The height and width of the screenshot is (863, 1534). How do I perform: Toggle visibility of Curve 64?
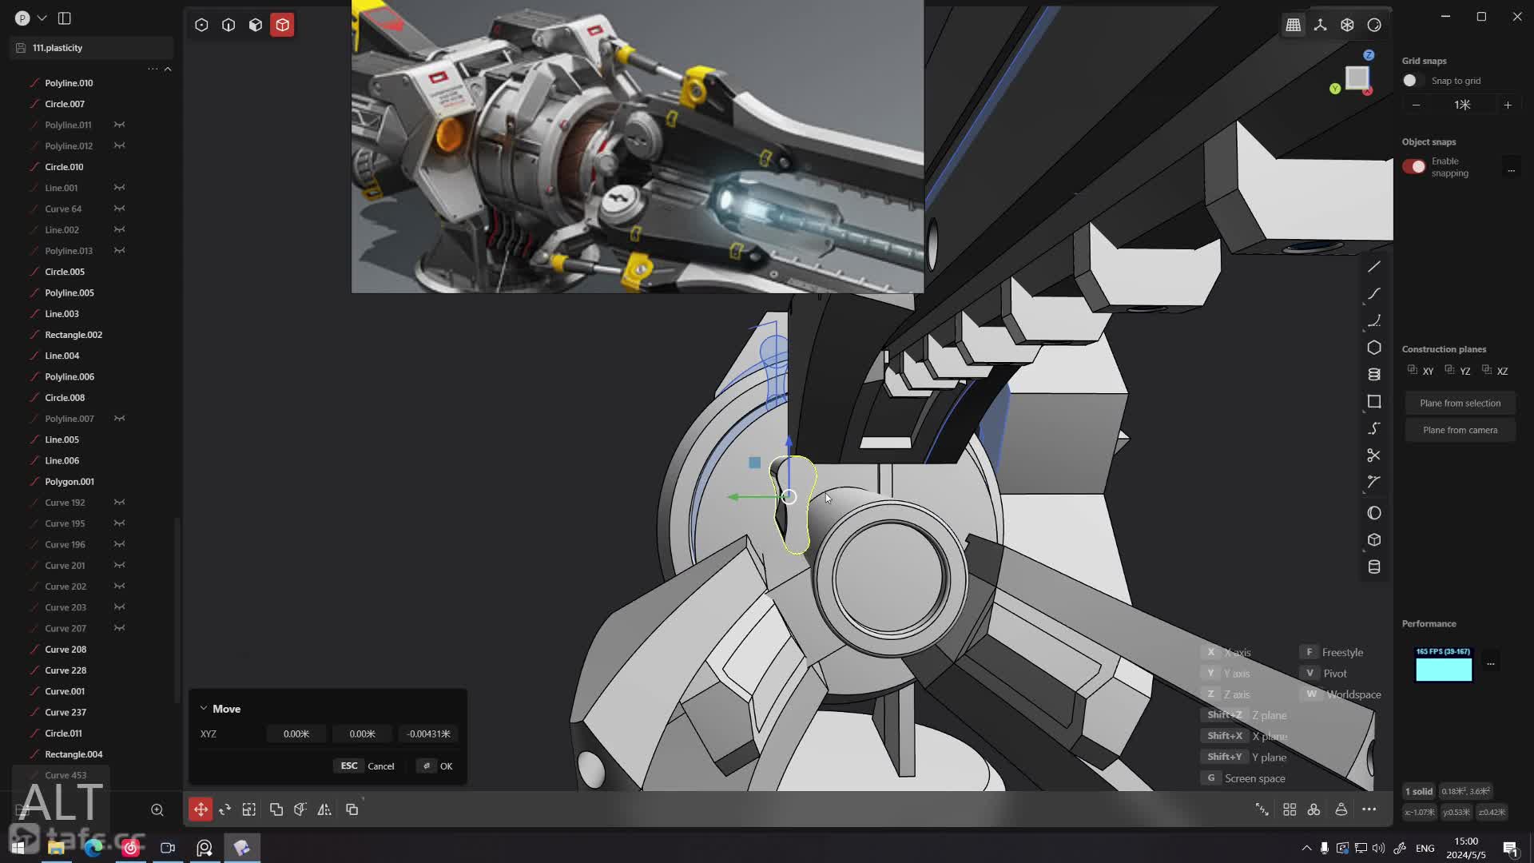click(x=119, y=209)
